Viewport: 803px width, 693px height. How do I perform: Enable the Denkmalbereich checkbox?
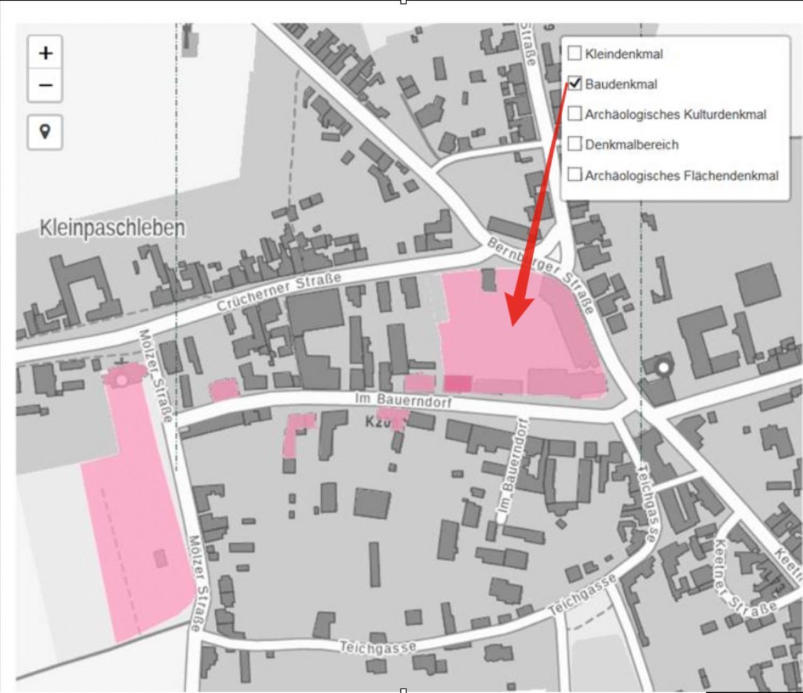click(574, 144)
